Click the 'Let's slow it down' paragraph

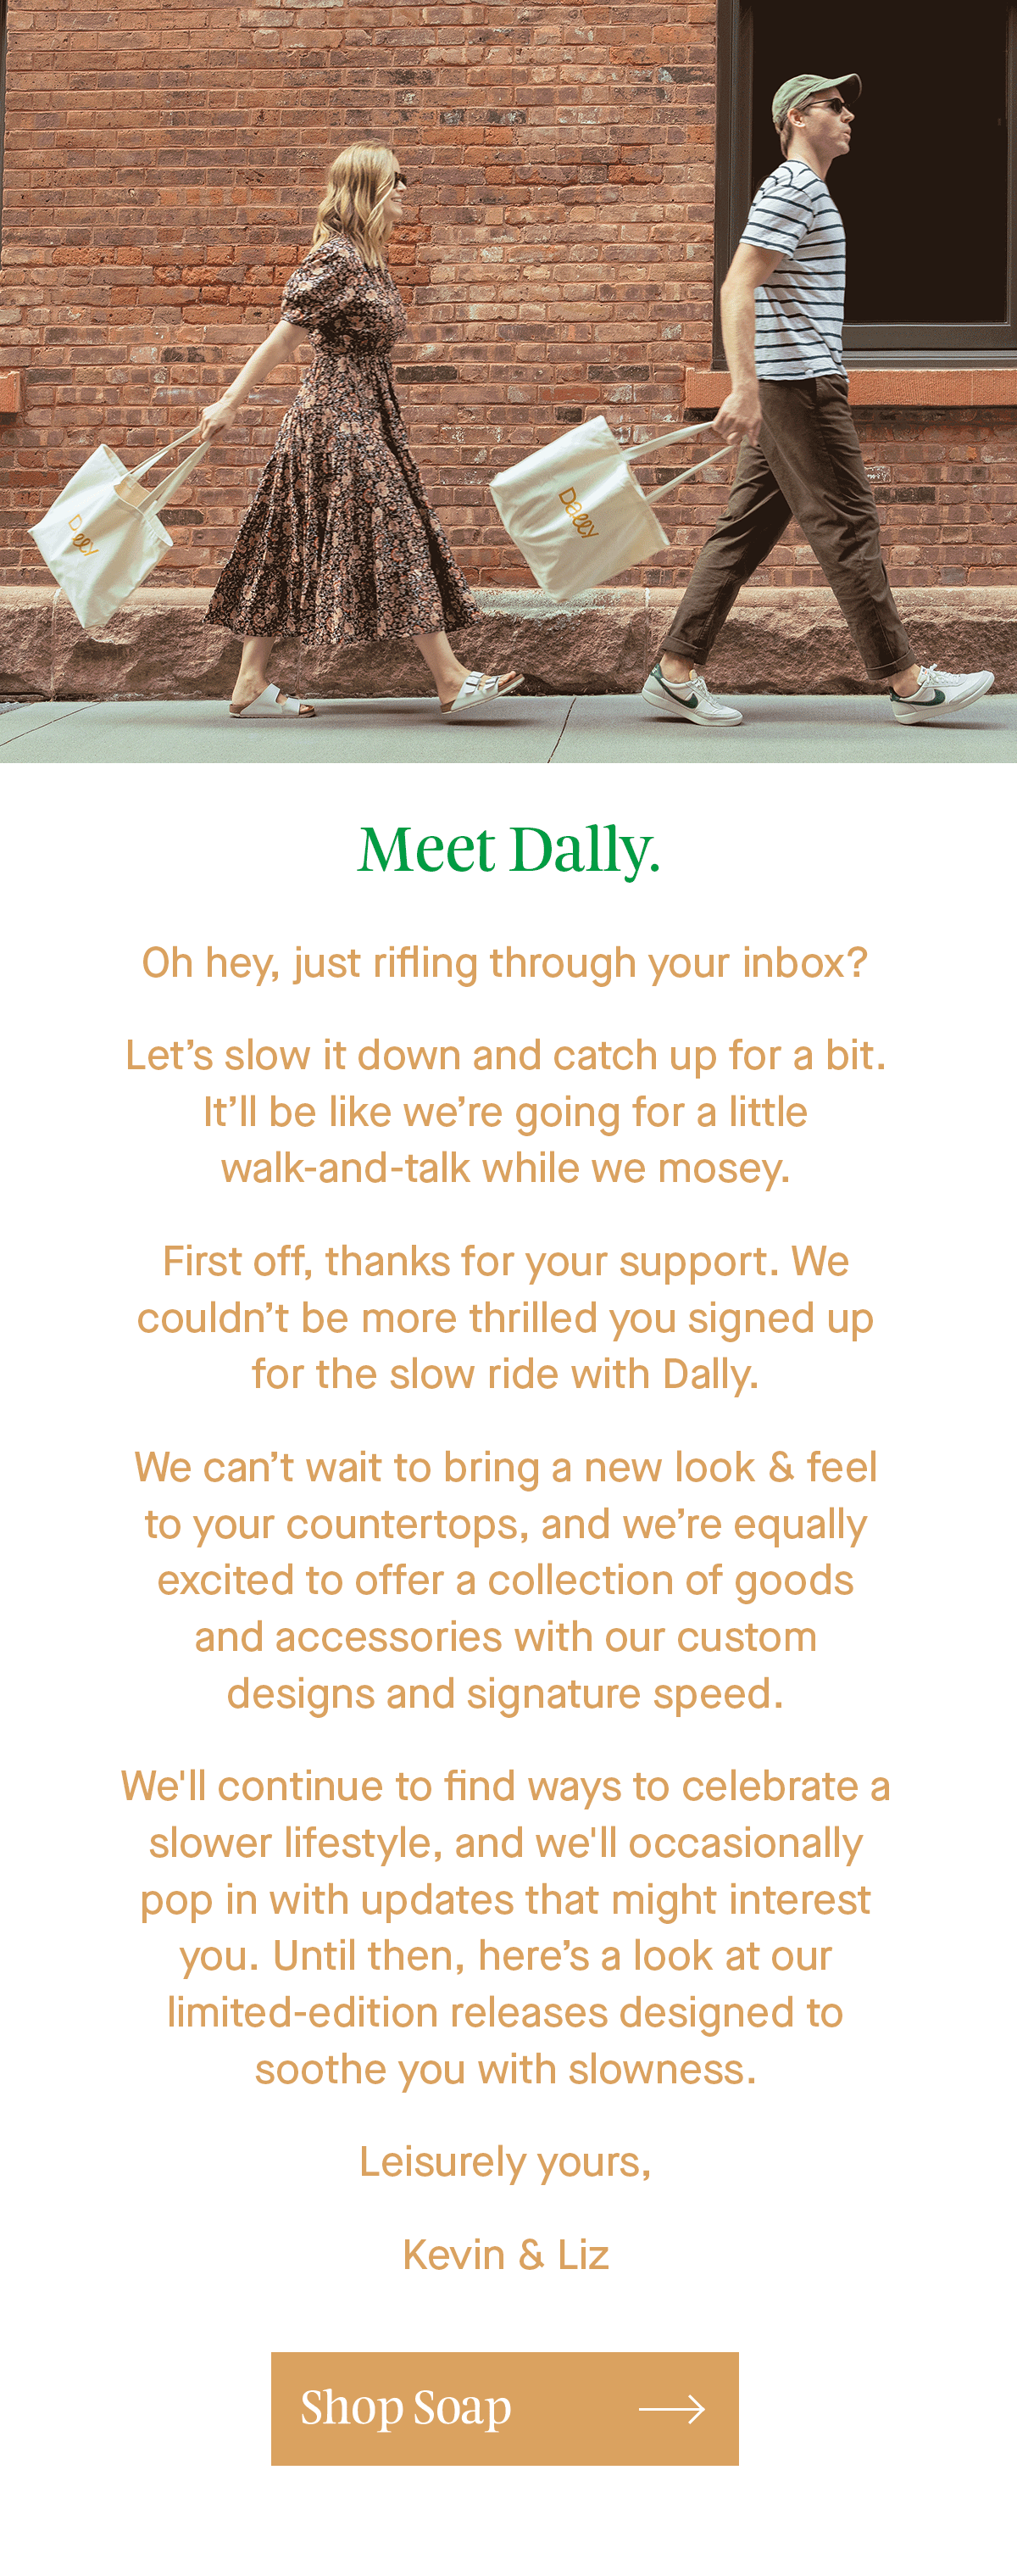pyautogui.click(x=505, y=1111)
